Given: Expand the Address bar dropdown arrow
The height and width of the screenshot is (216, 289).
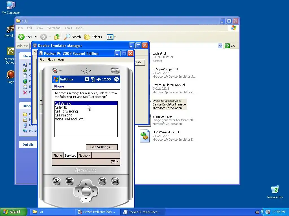Looking at the screenshot, I should 220,46.
